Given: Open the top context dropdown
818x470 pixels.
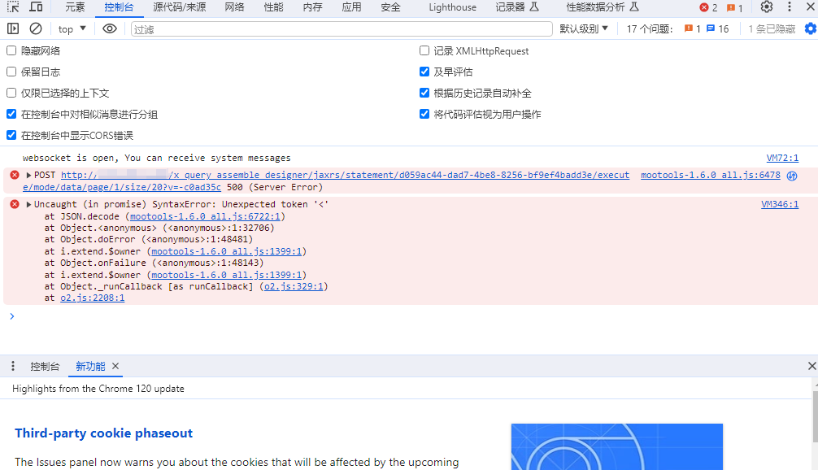Looking at the screenshot, I should (x=72, y=28).
